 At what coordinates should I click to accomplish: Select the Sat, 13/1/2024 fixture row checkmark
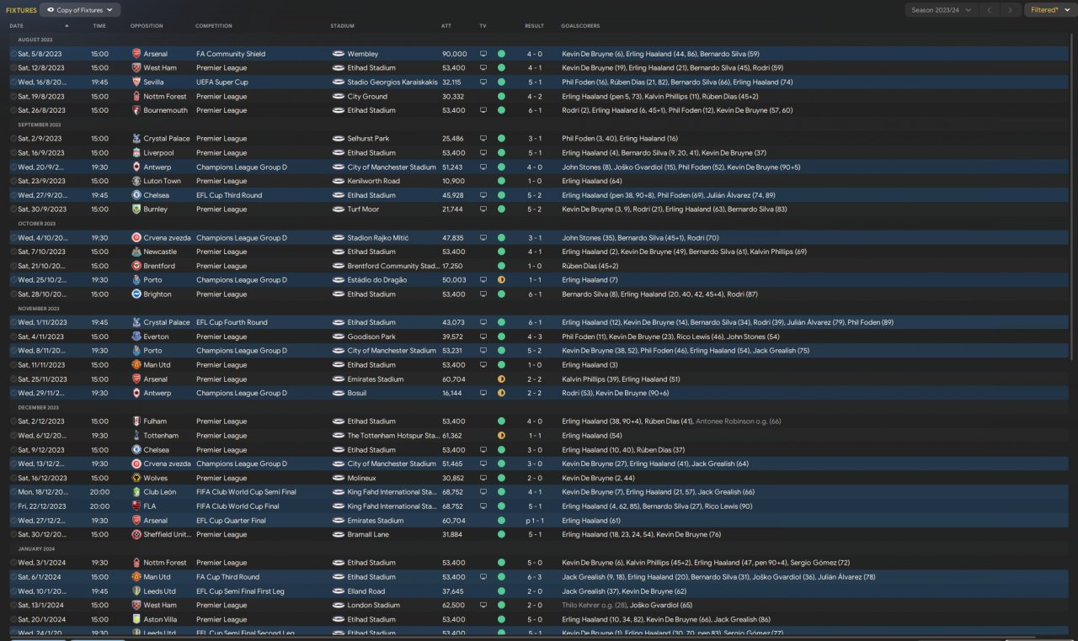13,605
